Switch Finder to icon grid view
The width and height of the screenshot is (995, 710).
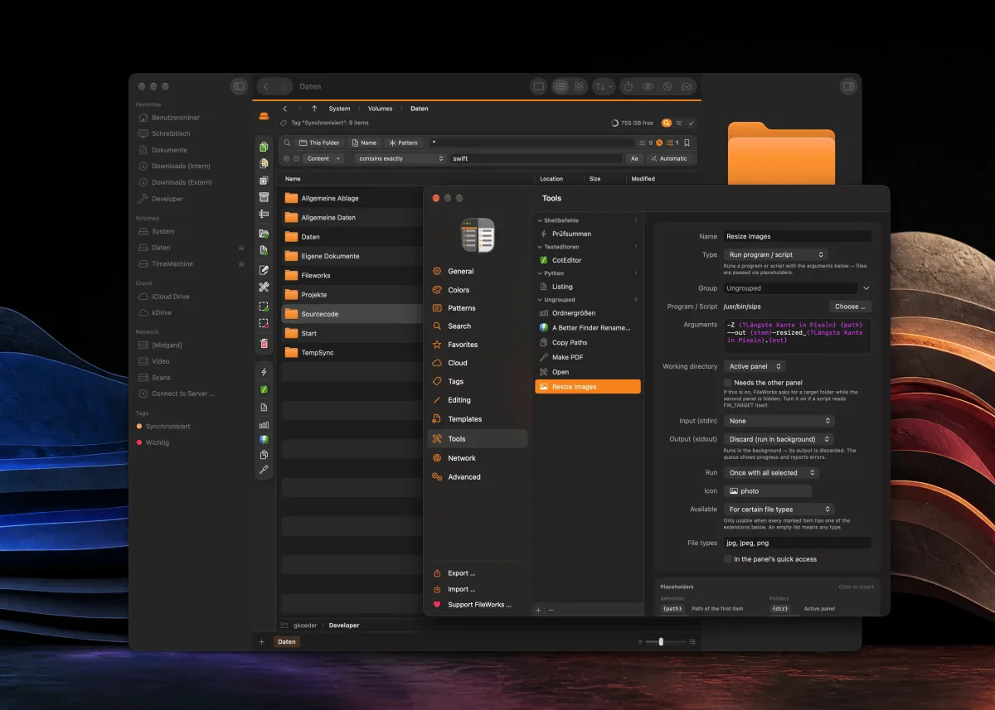(x=580, y=86)
